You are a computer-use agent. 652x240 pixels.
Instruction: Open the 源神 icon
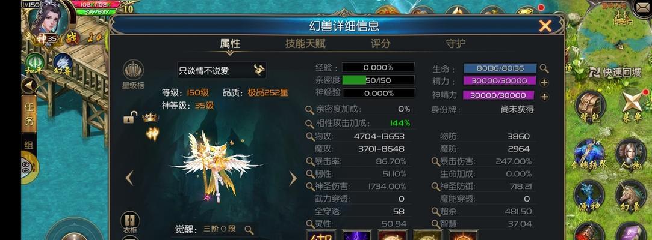pos(589,196)
